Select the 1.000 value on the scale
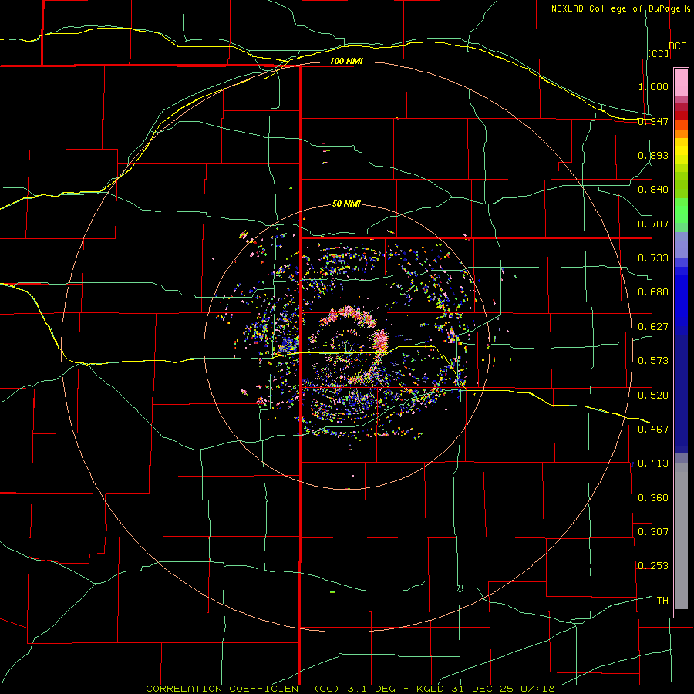 (653, 86)
